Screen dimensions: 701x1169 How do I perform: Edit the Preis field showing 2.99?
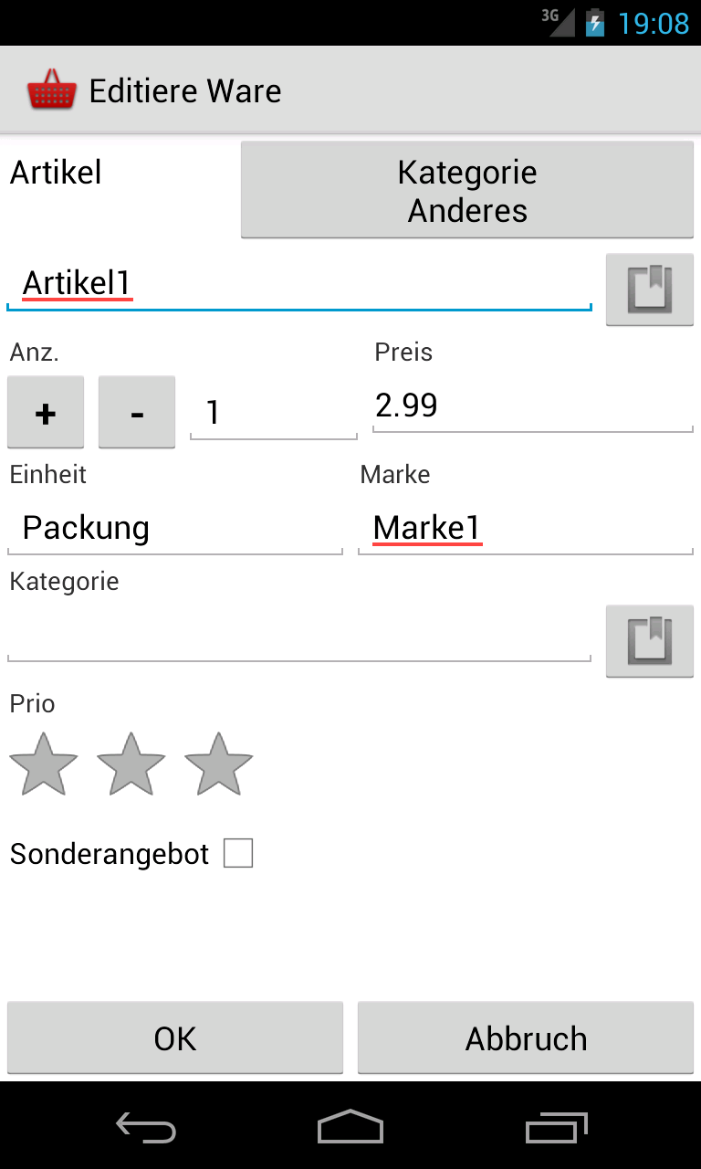[533, 405]
